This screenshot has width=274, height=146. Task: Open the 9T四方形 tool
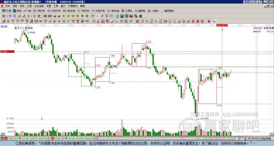pyautogui.click(x=98, y=11)
